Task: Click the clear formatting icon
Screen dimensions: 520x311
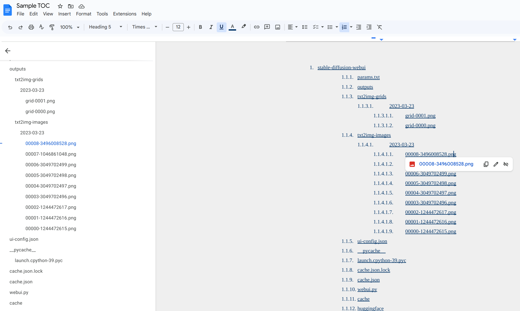Action: 380,27
